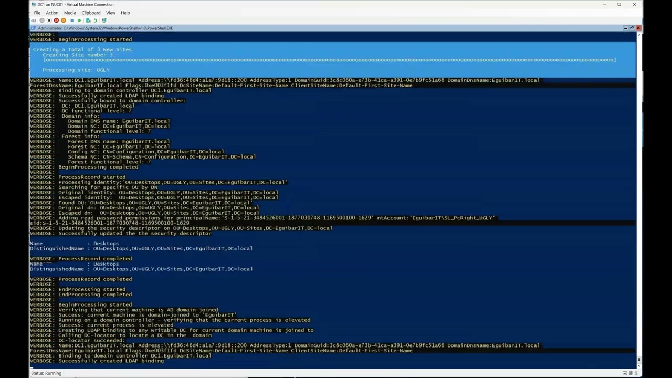Open the File menu
672x378 pixels.
pos(37,13)
